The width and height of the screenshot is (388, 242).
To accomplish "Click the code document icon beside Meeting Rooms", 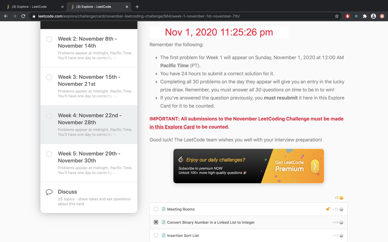I will 164,209.
